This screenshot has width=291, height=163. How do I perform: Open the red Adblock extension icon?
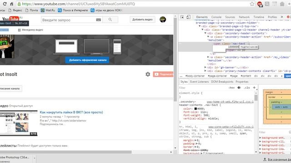click(x=260, y=4)
